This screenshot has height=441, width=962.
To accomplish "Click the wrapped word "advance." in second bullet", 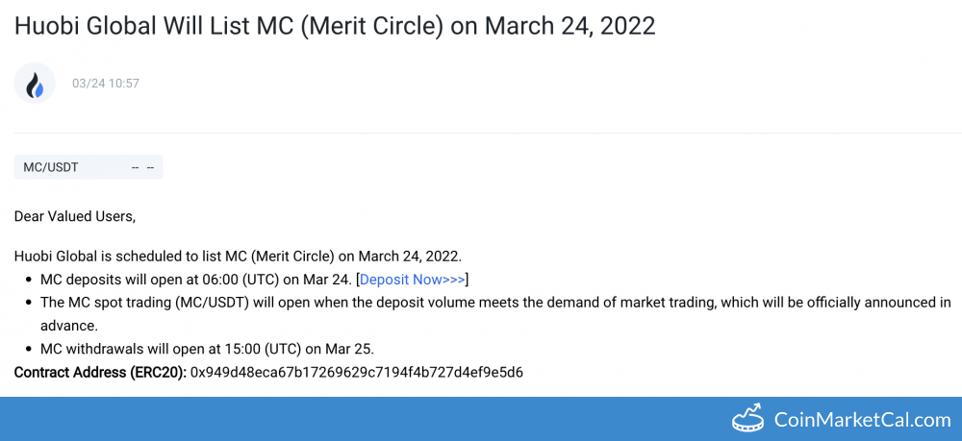I will 68,326.
